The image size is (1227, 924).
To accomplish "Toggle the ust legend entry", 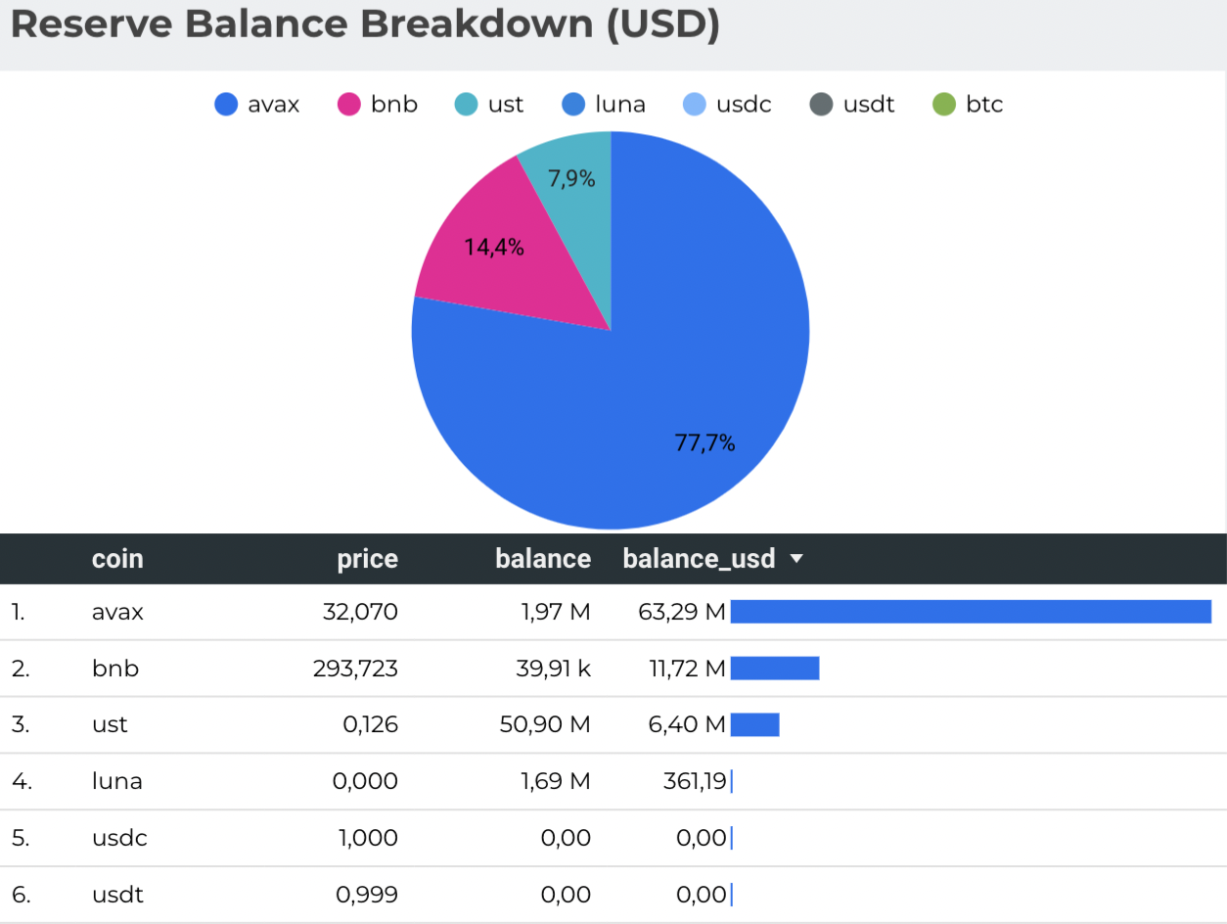I will tap(489, 104).
